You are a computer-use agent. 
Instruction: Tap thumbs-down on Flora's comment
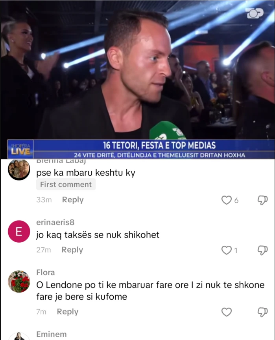[x=262, y=312]
